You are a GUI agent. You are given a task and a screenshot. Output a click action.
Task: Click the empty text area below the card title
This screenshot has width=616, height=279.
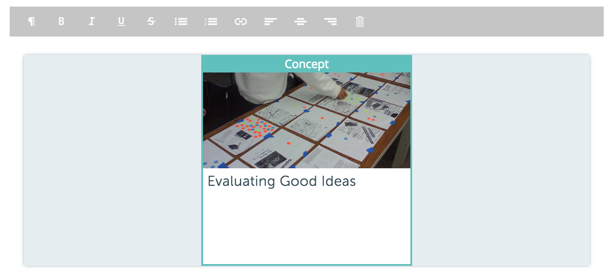(x=307, y=226)
